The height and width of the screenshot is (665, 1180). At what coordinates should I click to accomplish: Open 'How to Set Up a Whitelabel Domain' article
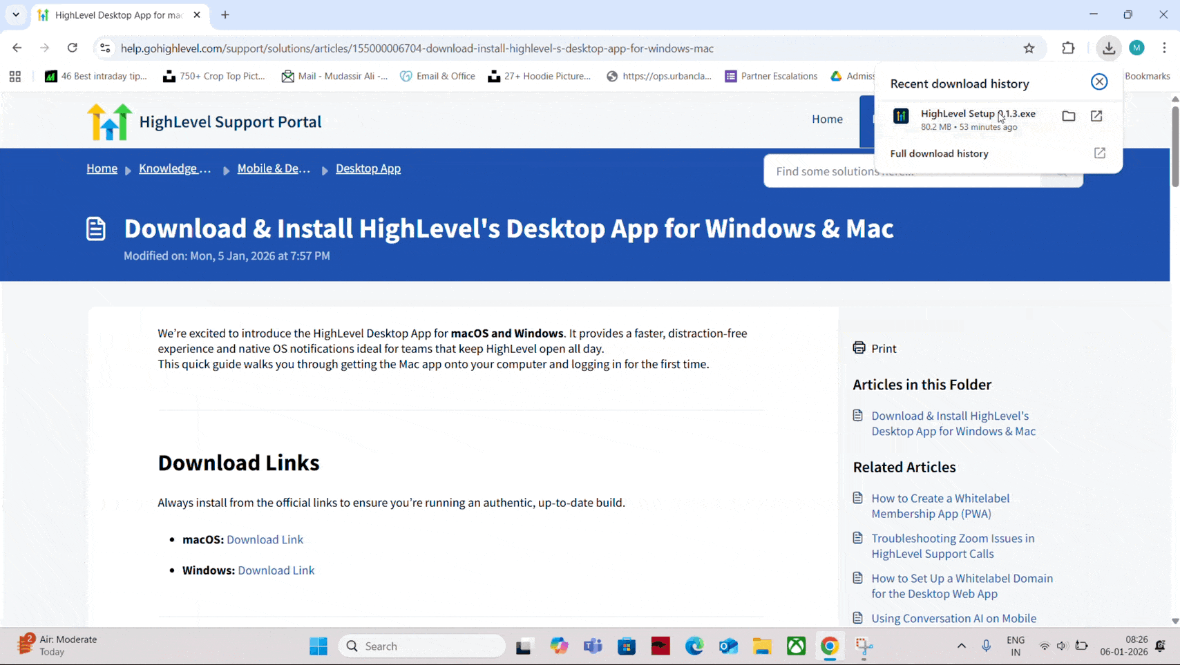[x=962, y=586]
